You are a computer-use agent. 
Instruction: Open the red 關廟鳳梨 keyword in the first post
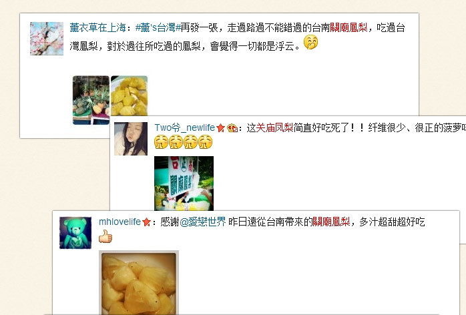[x=348, y=28]
